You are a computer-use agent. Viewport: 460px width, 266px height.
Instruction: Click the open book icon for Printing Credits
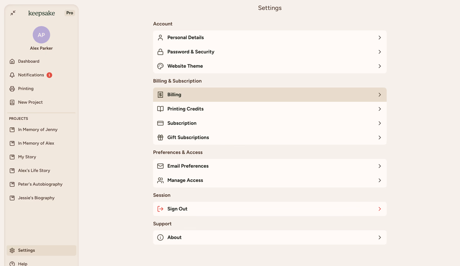tap(160, 109)
